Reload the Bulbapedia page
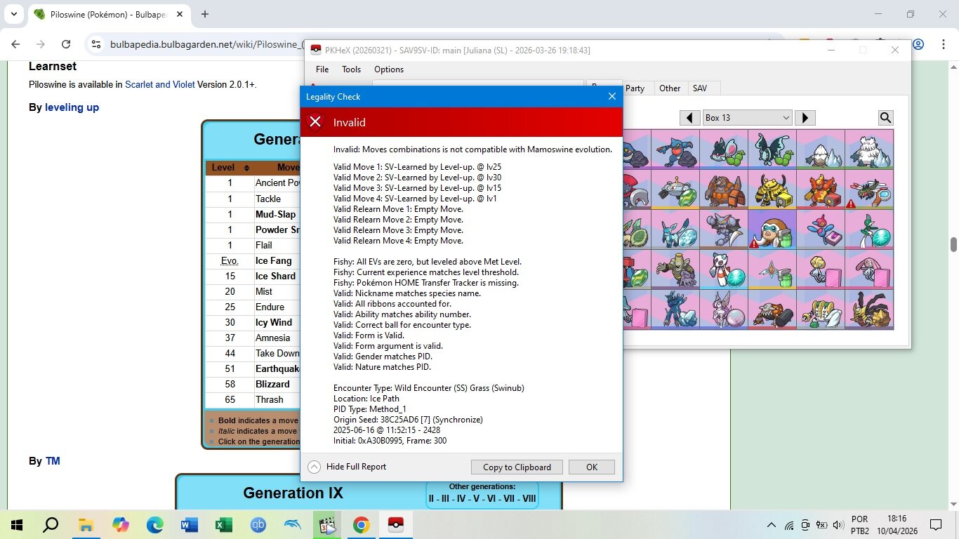Image resolution: width=959 pixels, height=539 pixels. pos(66,44)
